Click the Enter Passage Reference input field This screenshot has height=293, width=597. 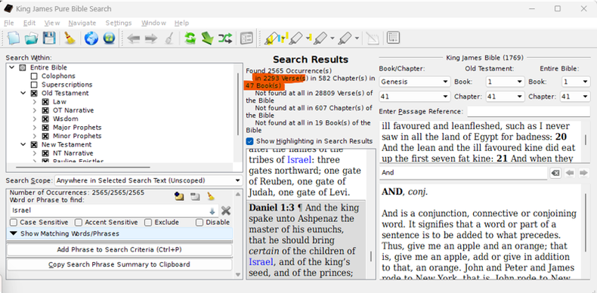click(528, 112)
